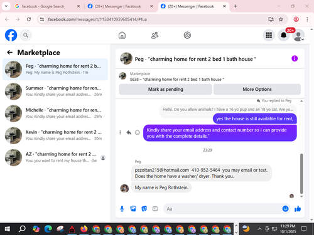This screenshot has height=235, width=314.
Task: Open a new browser tab
Action: pyautogui.click(x=235, y=6)
